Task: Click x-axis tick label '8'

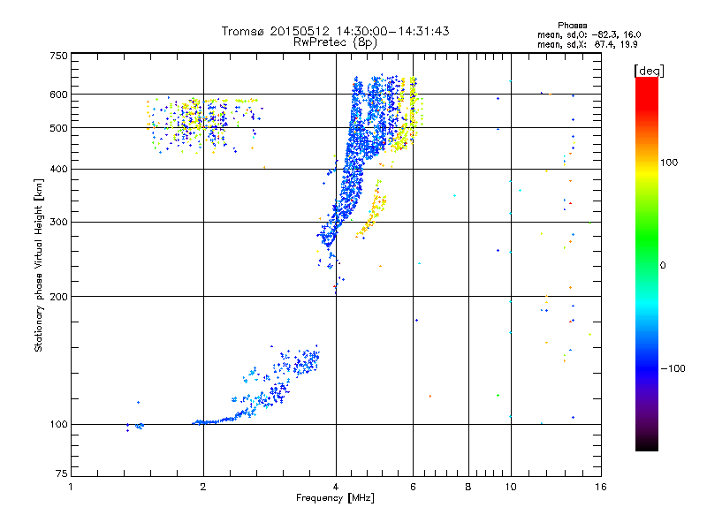Action: pyautogui.click(x=468, y=487)
